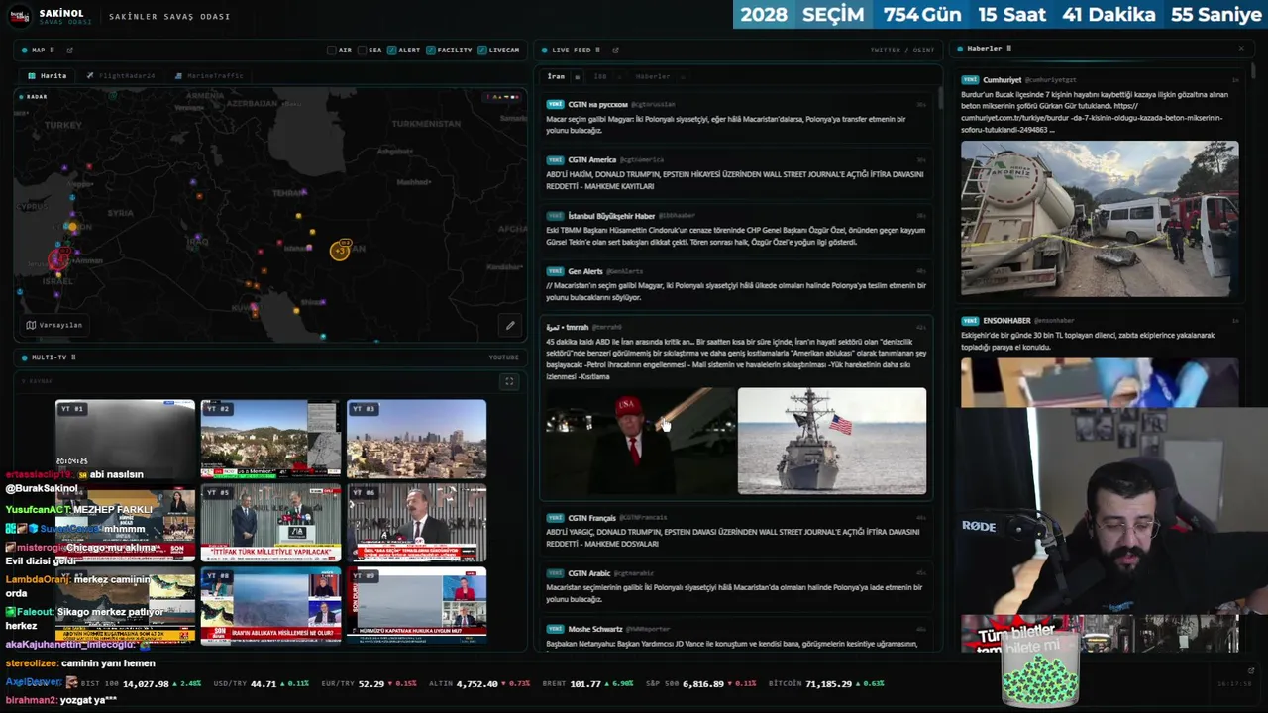Toggle the SEA layer checkbox

[x=363, y=50]
